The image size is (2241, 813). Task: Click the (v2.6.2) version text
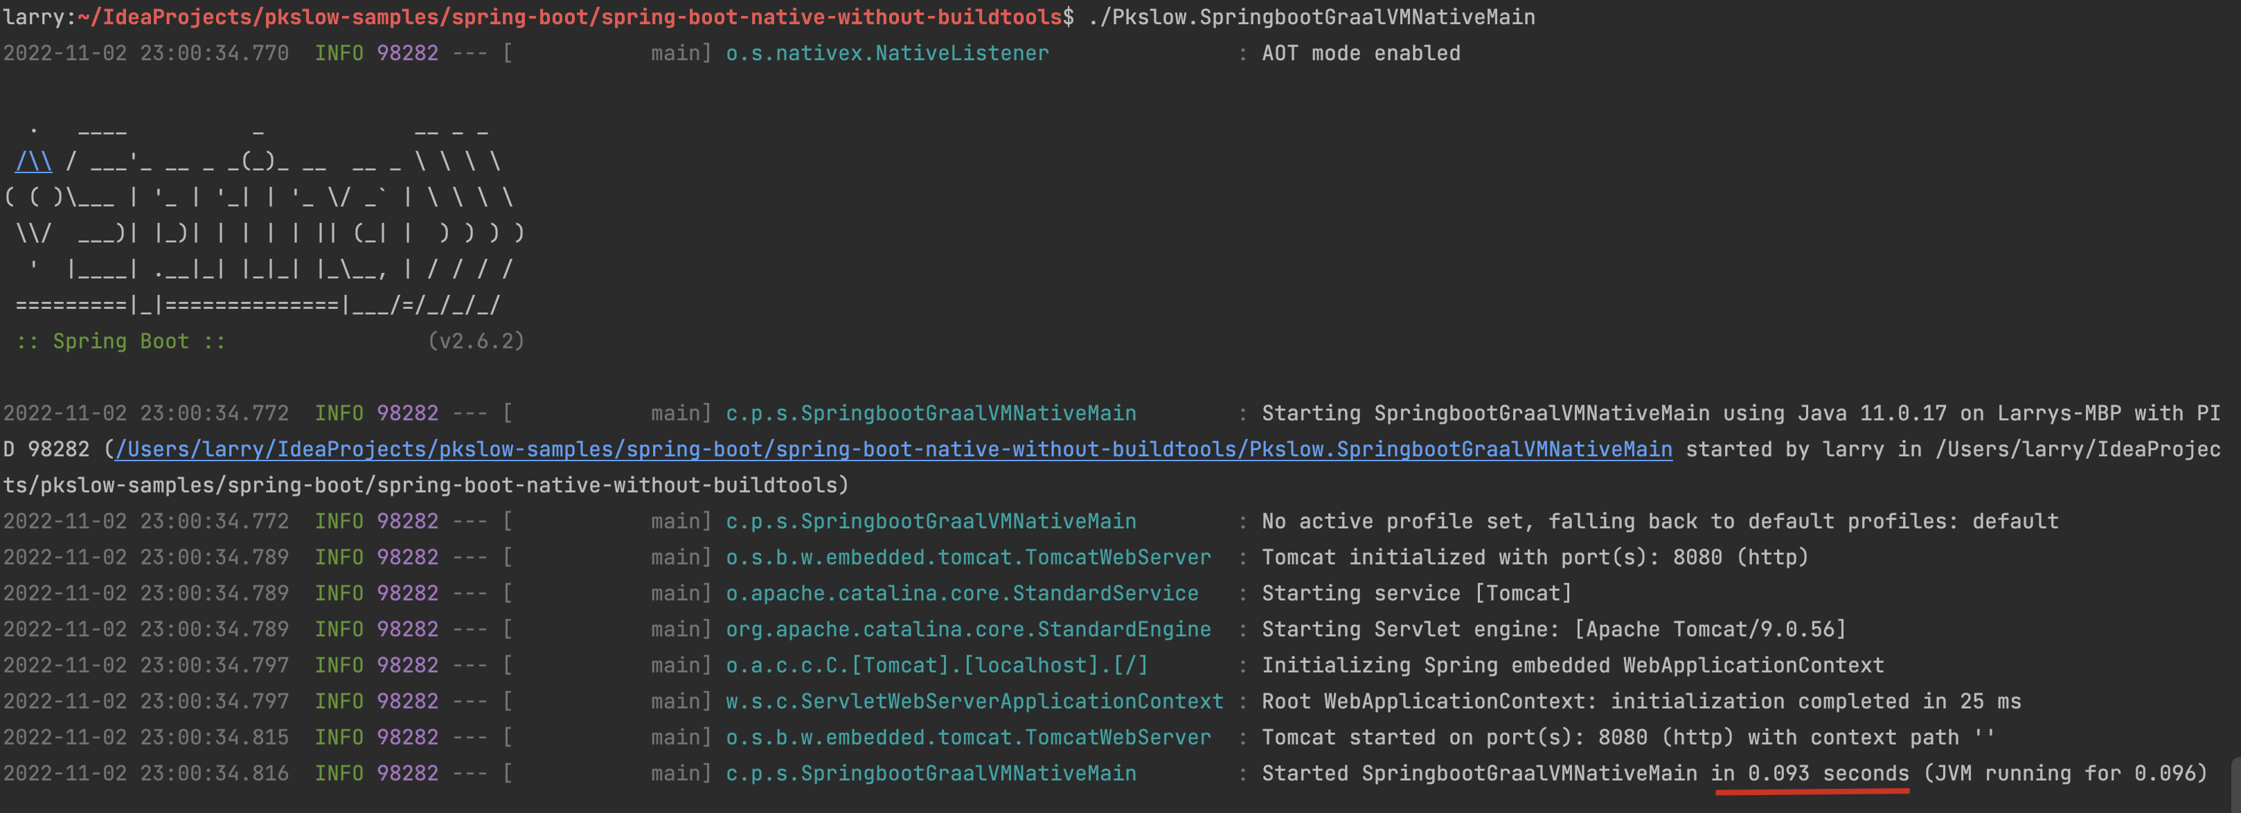point(476,341)
